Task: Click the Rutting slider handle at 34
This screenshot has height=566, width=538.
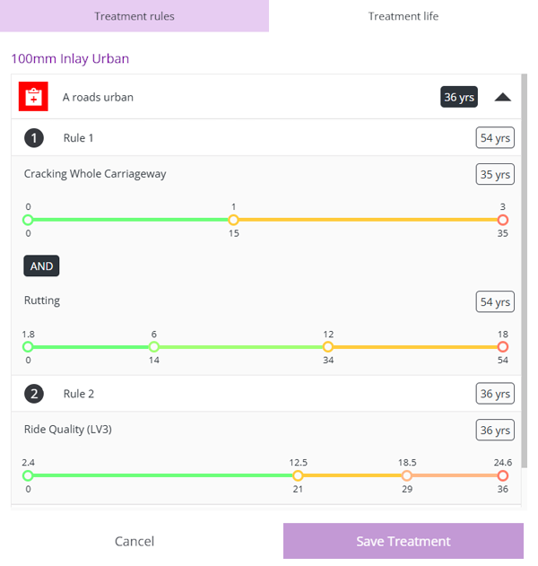Action: (x=328, y=347)
